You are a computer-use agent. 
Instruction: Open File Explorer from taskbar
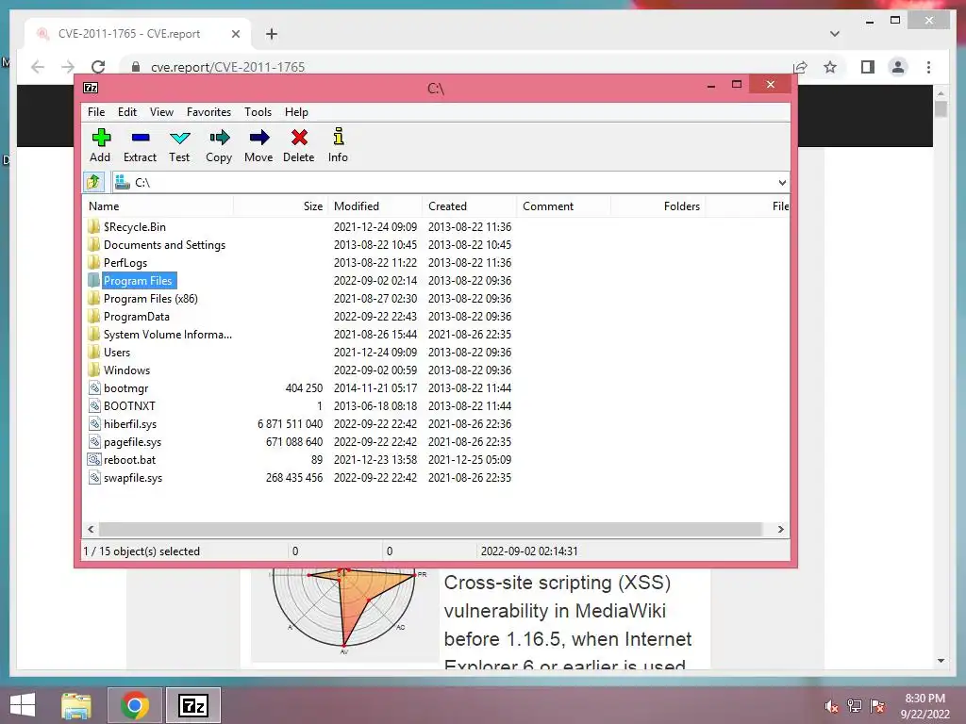(76, 705)
